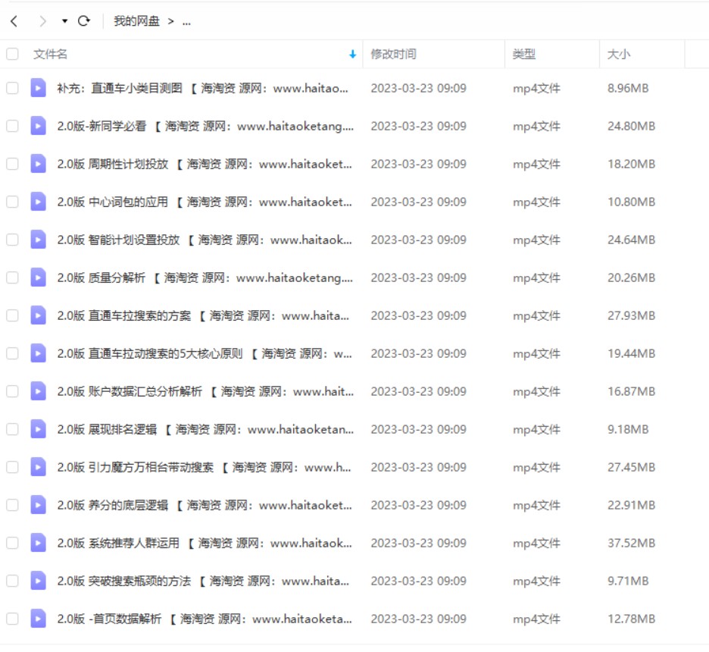
Task: Check the box for 2.0版 账户数据汇总分析解析
Action: [12, 391]
